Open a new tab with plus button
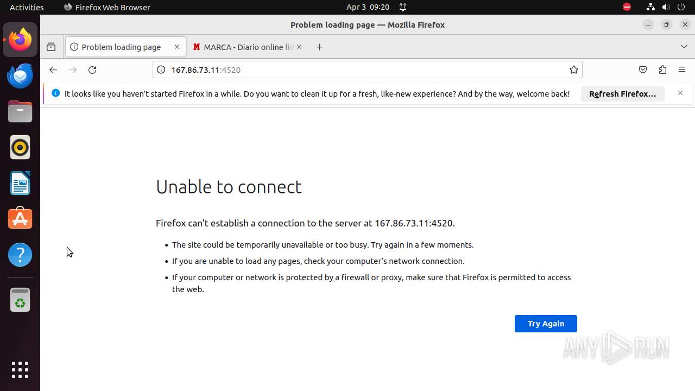Viewport: 695px width, 391px height. pos(319,47)
